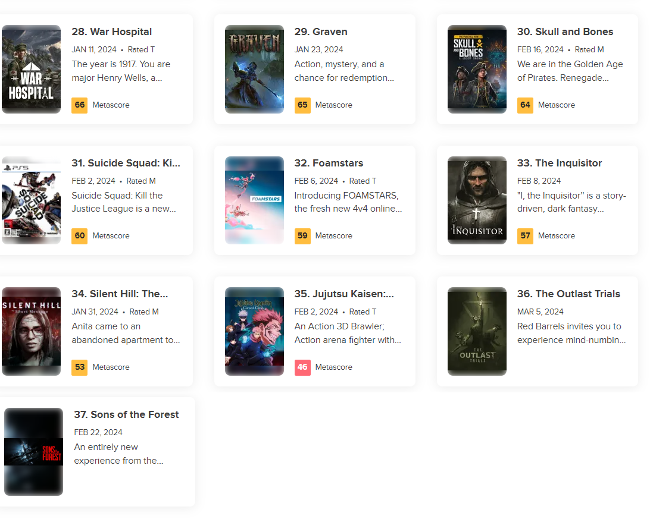Click 'Rated T' text on War Hospital card
653x519 pixels.
[141, 49]
